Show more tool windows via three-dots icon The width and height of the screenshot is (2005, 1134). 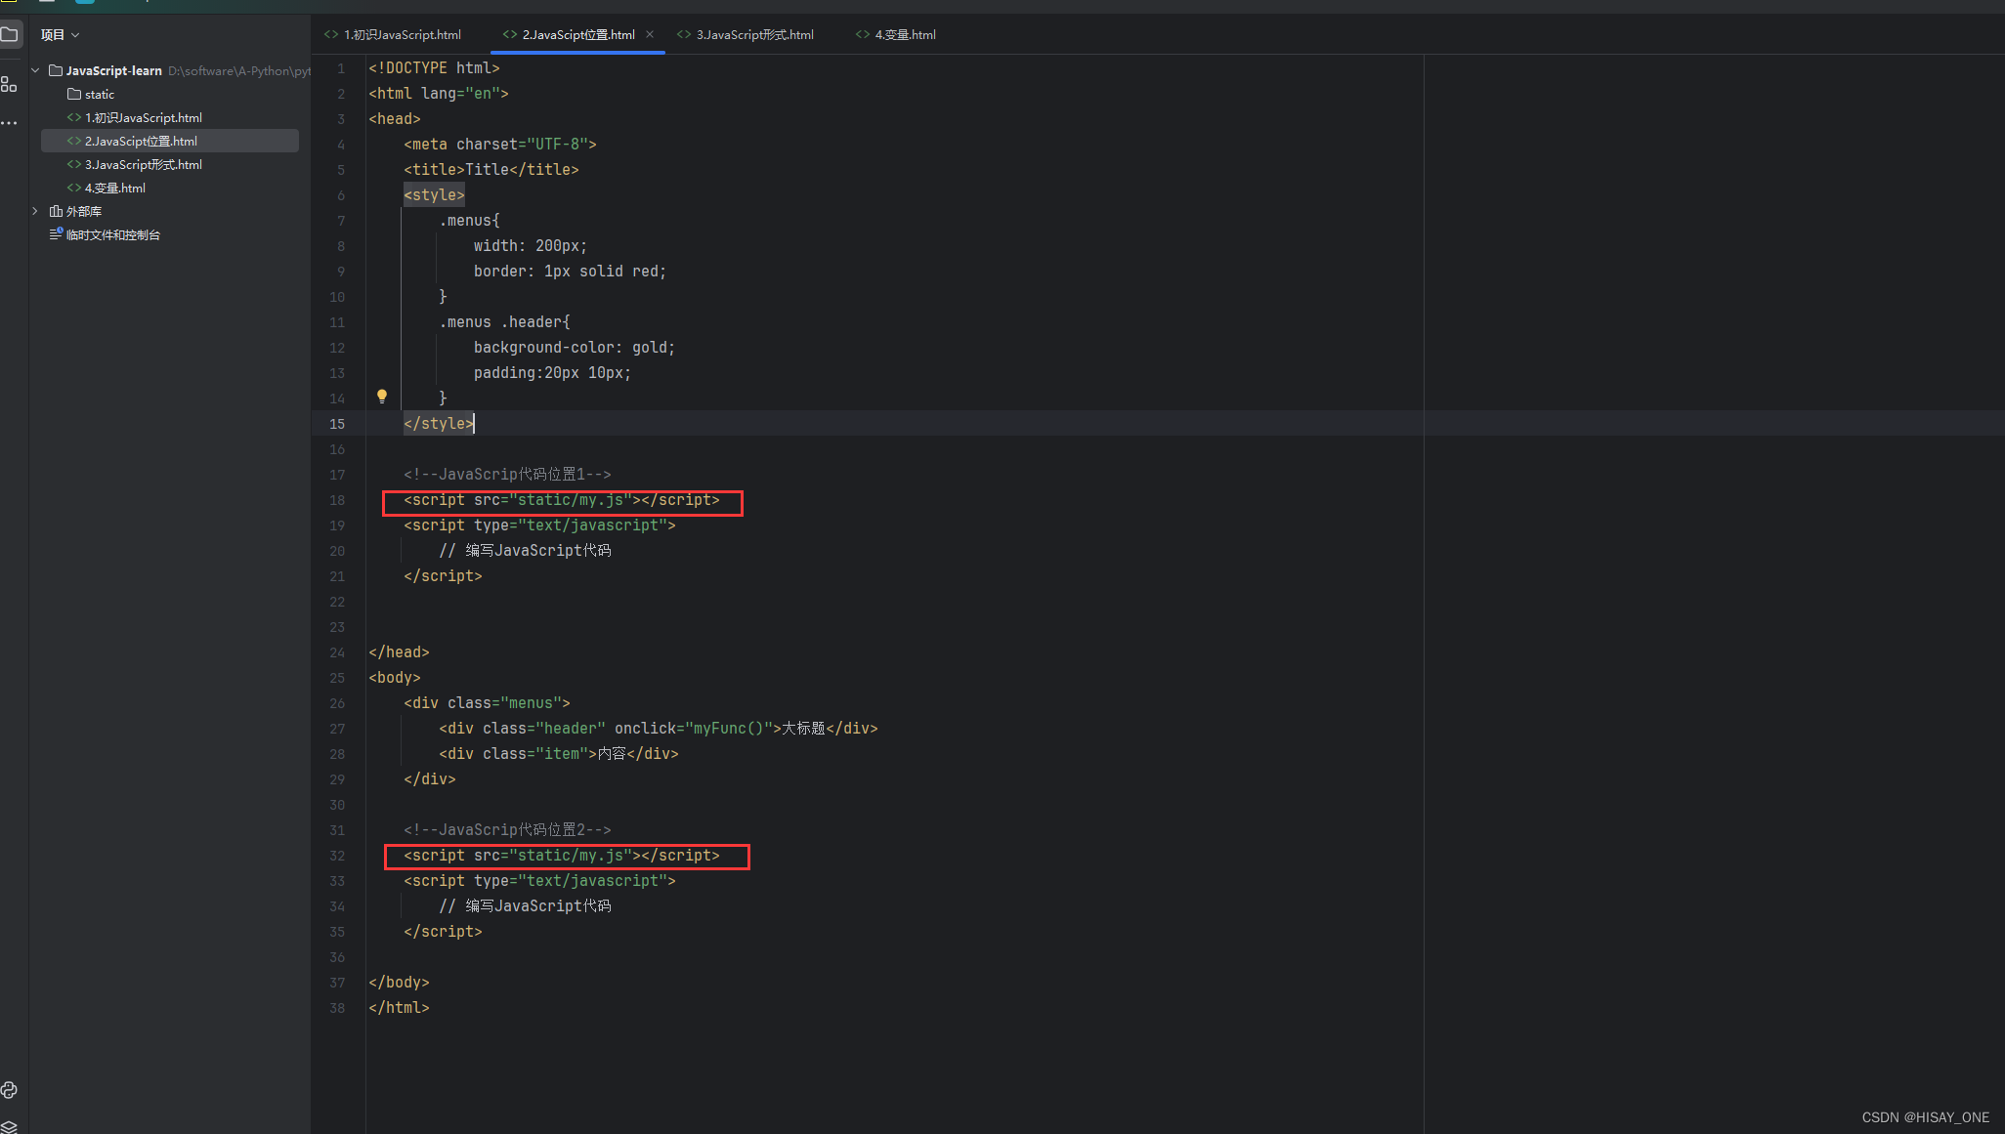coord(9,123)
